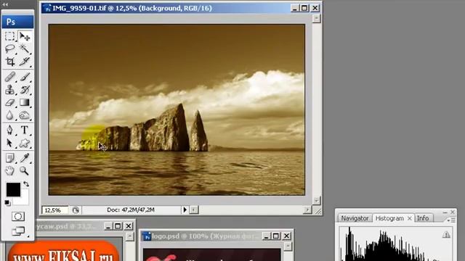Click horizontal scrollbar left arrow in IMG_9959-01.tif window
Viewport: 465px width, 261px height.
tap(194, 210)
